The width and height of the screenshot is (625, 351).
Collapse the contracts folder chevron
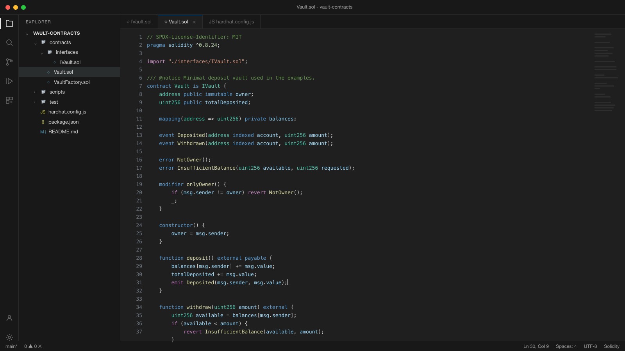pos(35,43)
